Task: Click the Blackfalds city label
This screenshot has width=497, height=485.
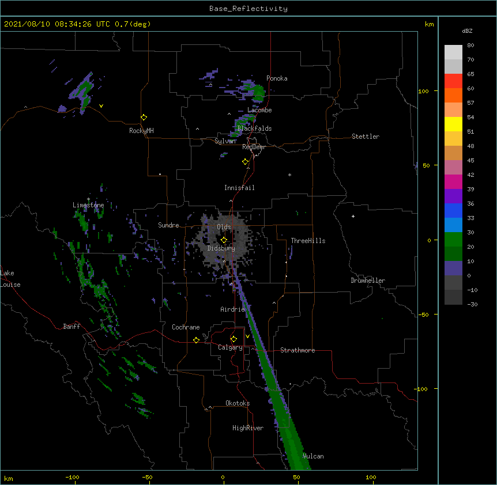Action: [254, 128]
